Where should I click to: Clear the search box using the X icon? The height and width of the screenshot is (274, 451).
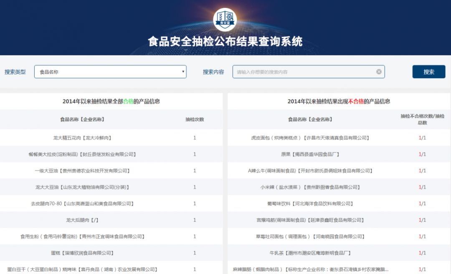pos(379,71)
